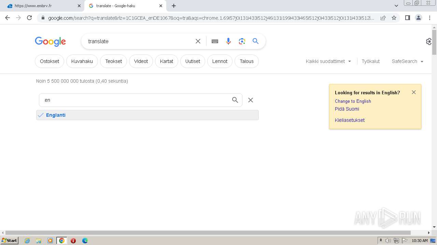Open the on-screen keyboard input tool
This screenshot has width=437, height=245.
215,41
